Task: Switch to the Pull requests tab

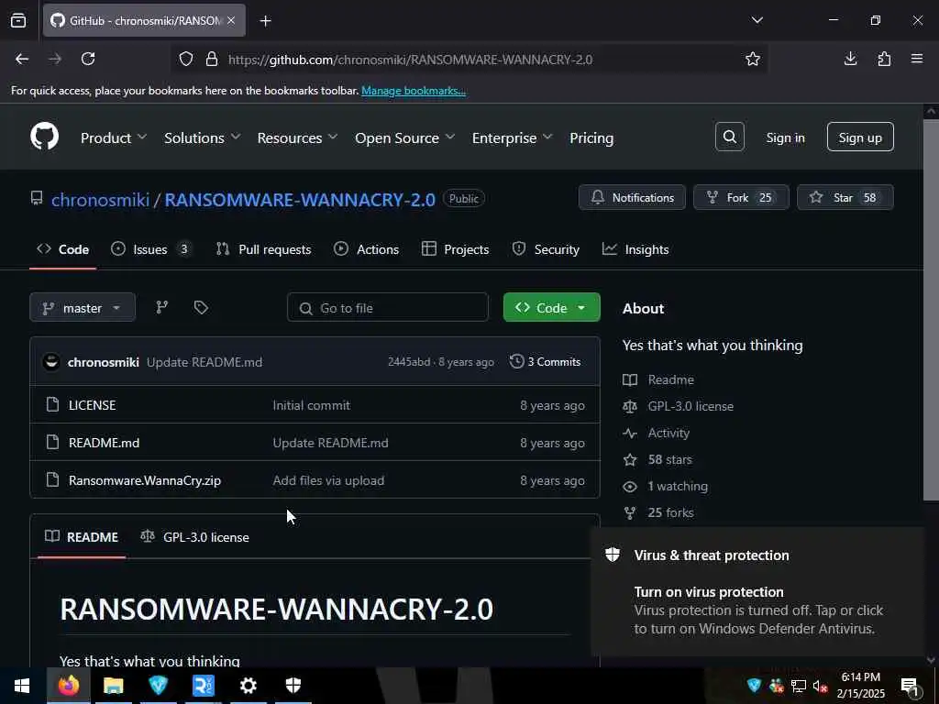Action: [263, 249]
